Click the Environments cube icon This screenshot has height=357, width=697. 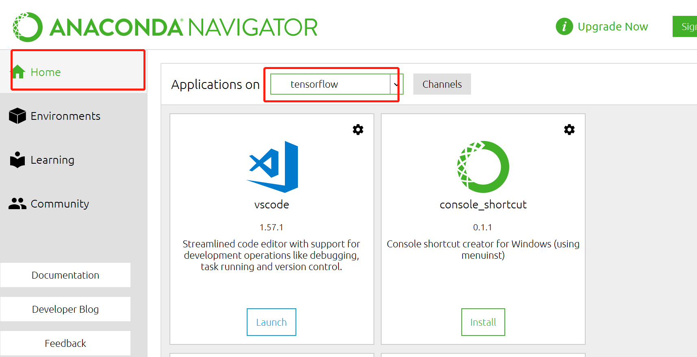click(x=17, y=116)
